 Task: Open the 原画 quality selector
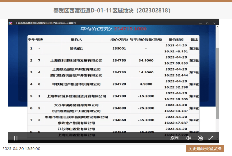[x=174, y=138]
